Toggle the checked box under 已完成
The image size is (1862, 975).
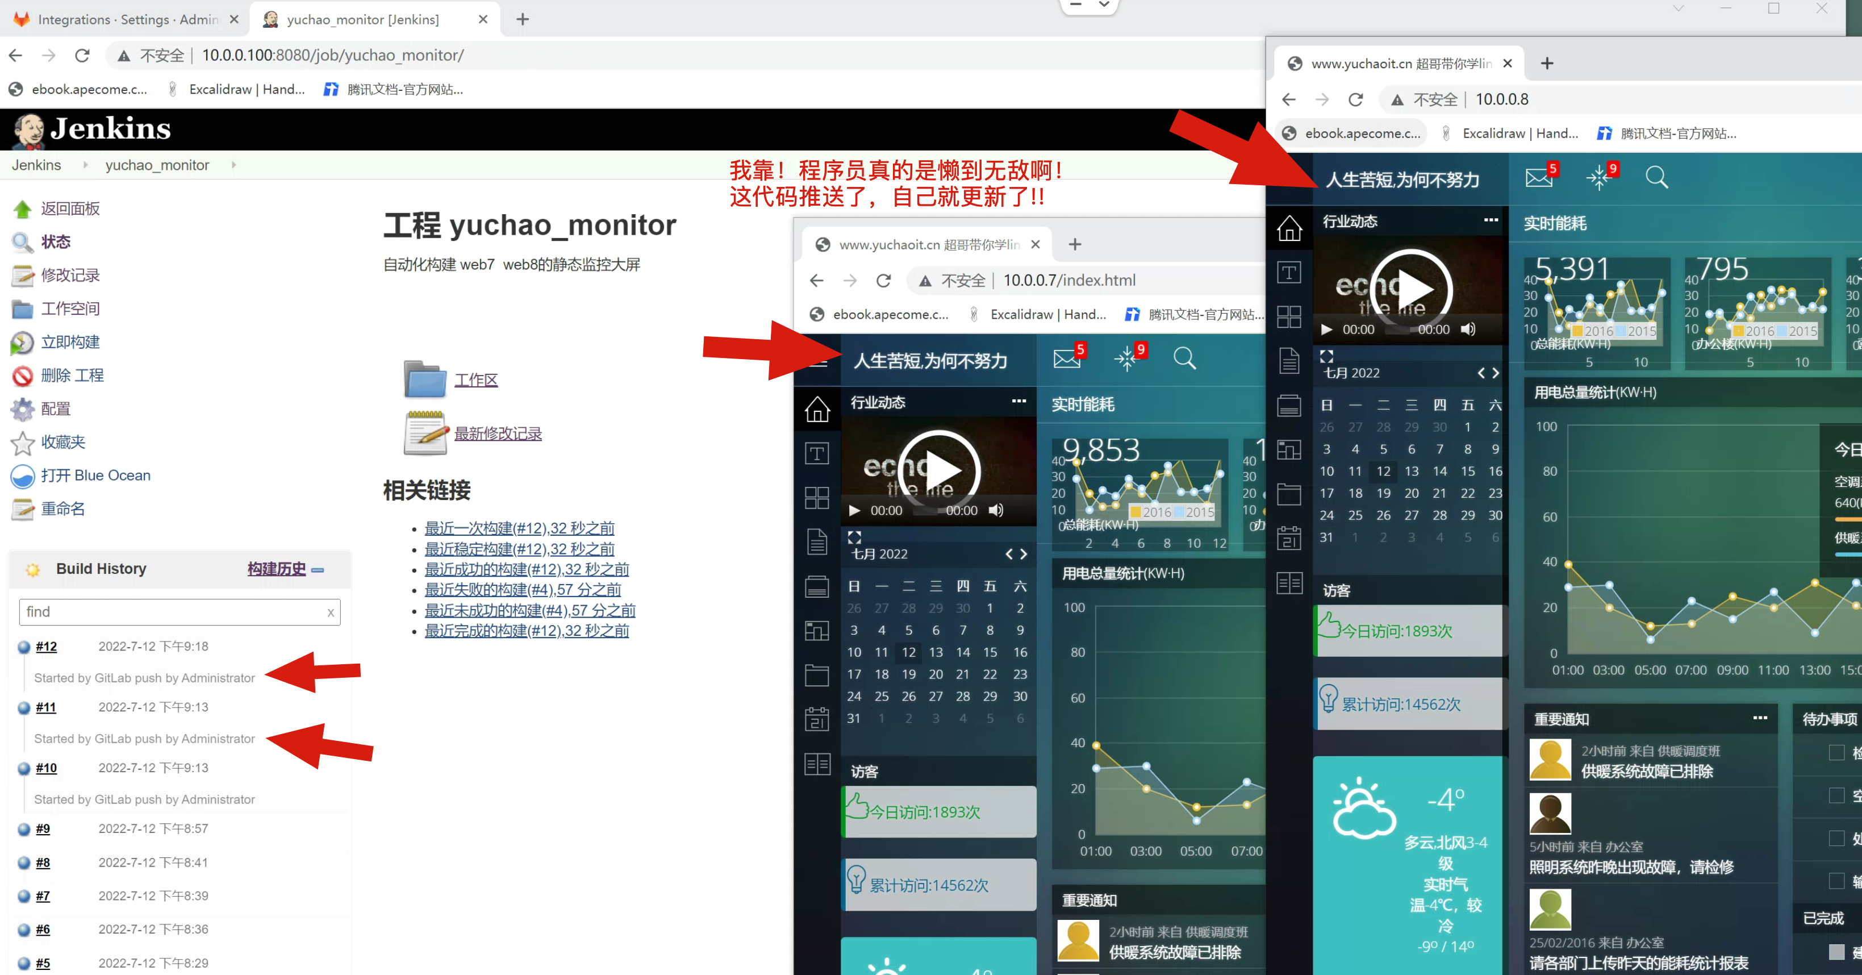click(1836, 951)
